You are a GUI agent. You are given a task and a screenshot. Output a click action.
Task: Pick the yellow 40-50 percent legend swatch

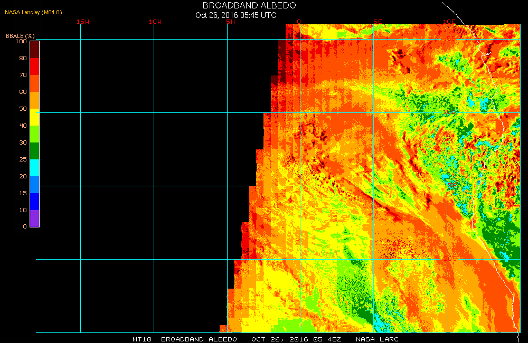pos(34,117)
